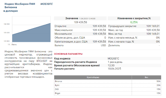Click the MOEXBTC ticker in the header
166x98 pixels.
pos(47,4)
